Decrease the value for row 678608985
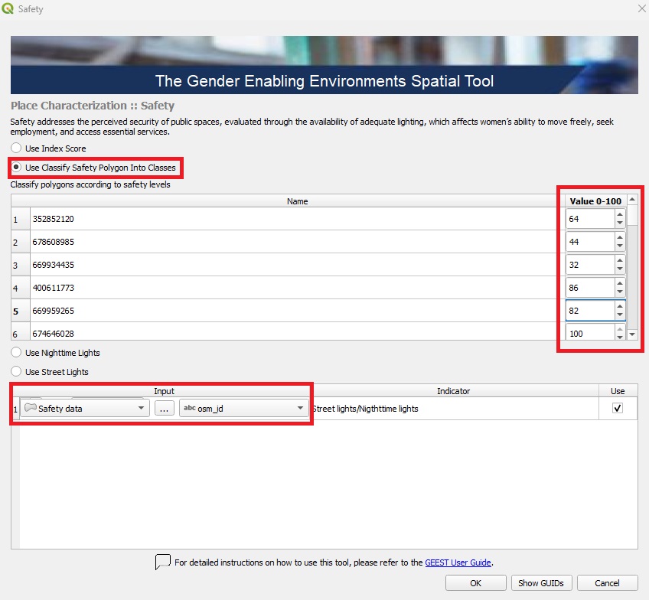Image resolution: width=649 pixels, height=600 pixels. [620, 246]
